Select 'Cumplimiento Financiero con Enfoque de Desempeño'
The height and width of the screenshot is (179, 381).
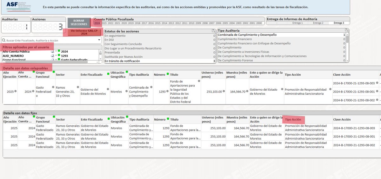(281, 43)
